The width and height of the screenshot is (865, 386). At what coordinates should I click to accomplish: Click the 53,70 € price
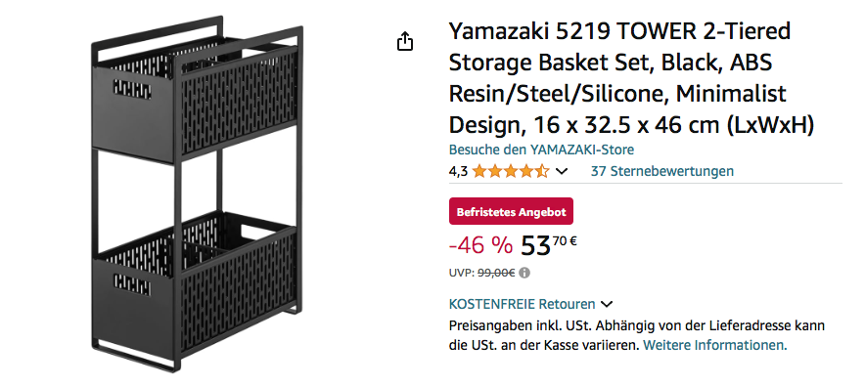(548, 245)
